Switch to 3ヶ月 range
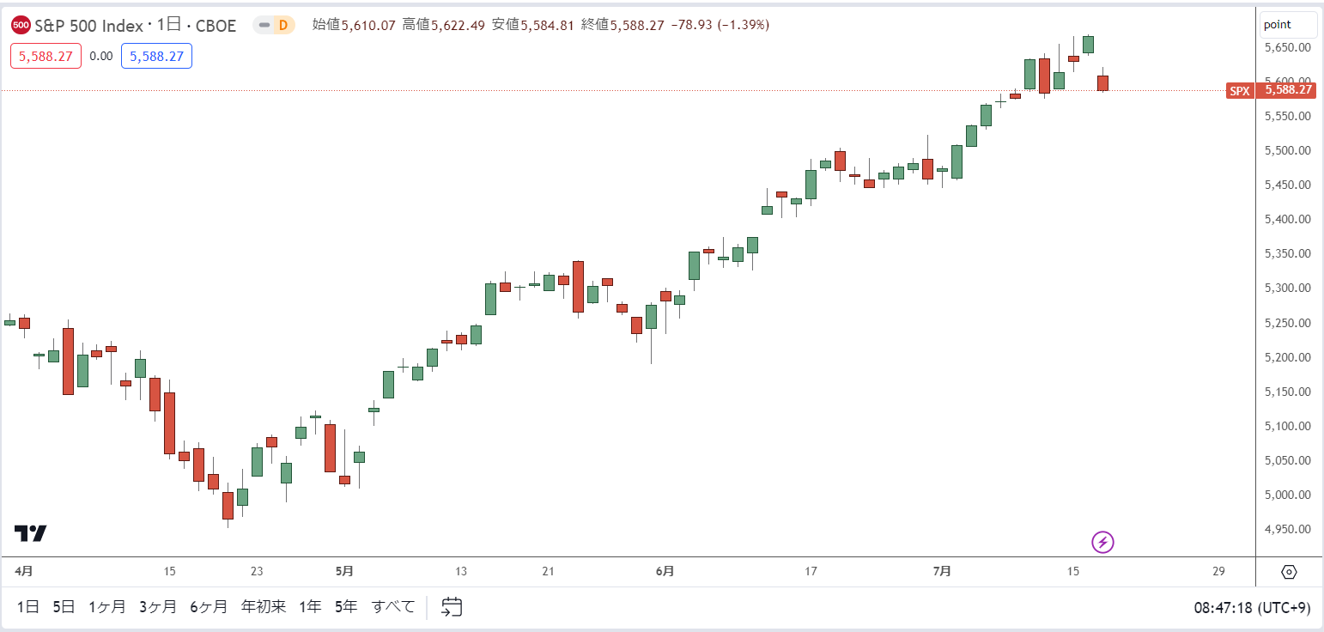 tap(158, 607)
